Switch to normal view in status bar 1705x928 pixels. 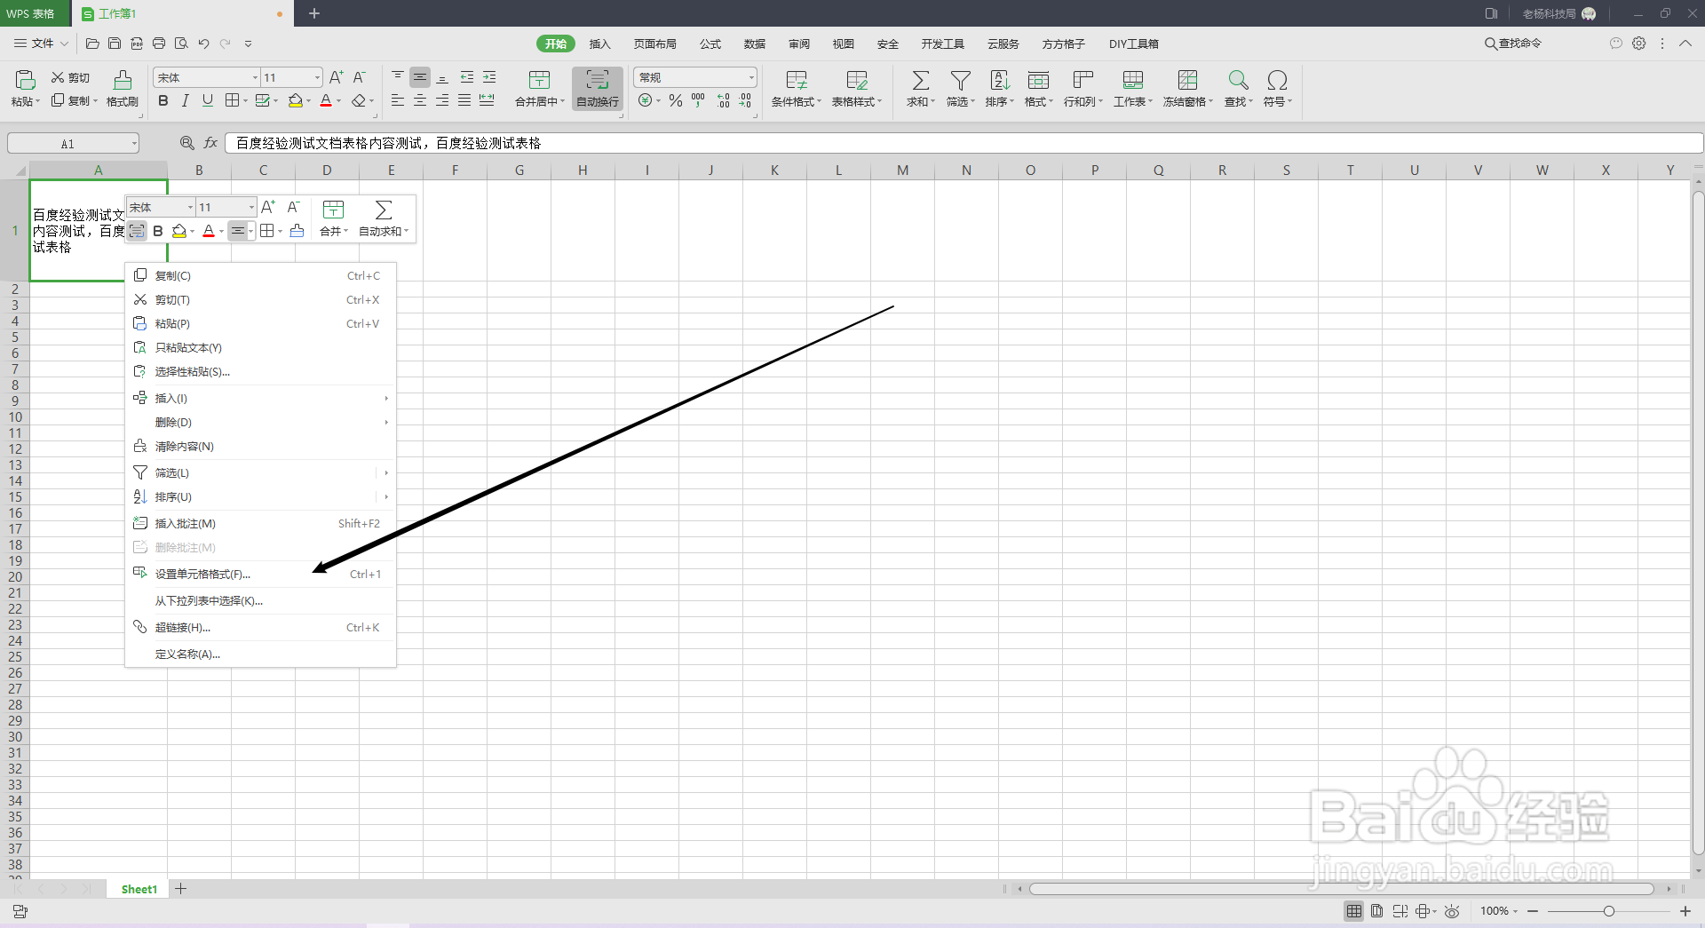[1354, 911]
